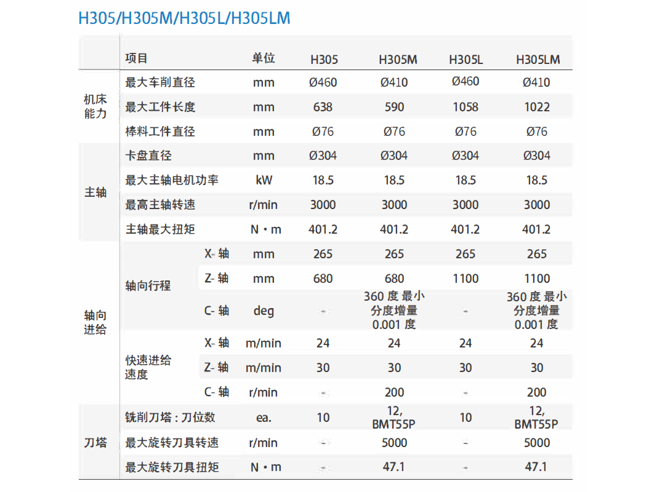657x492 pixels.
Task: Click the 项目 header cell
Action: click(137, 58)
